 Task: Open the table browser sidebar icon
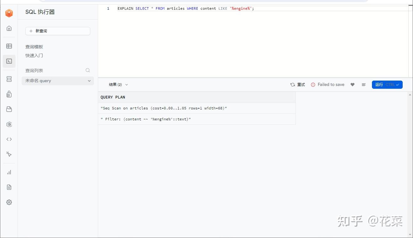tap(9, 46)
